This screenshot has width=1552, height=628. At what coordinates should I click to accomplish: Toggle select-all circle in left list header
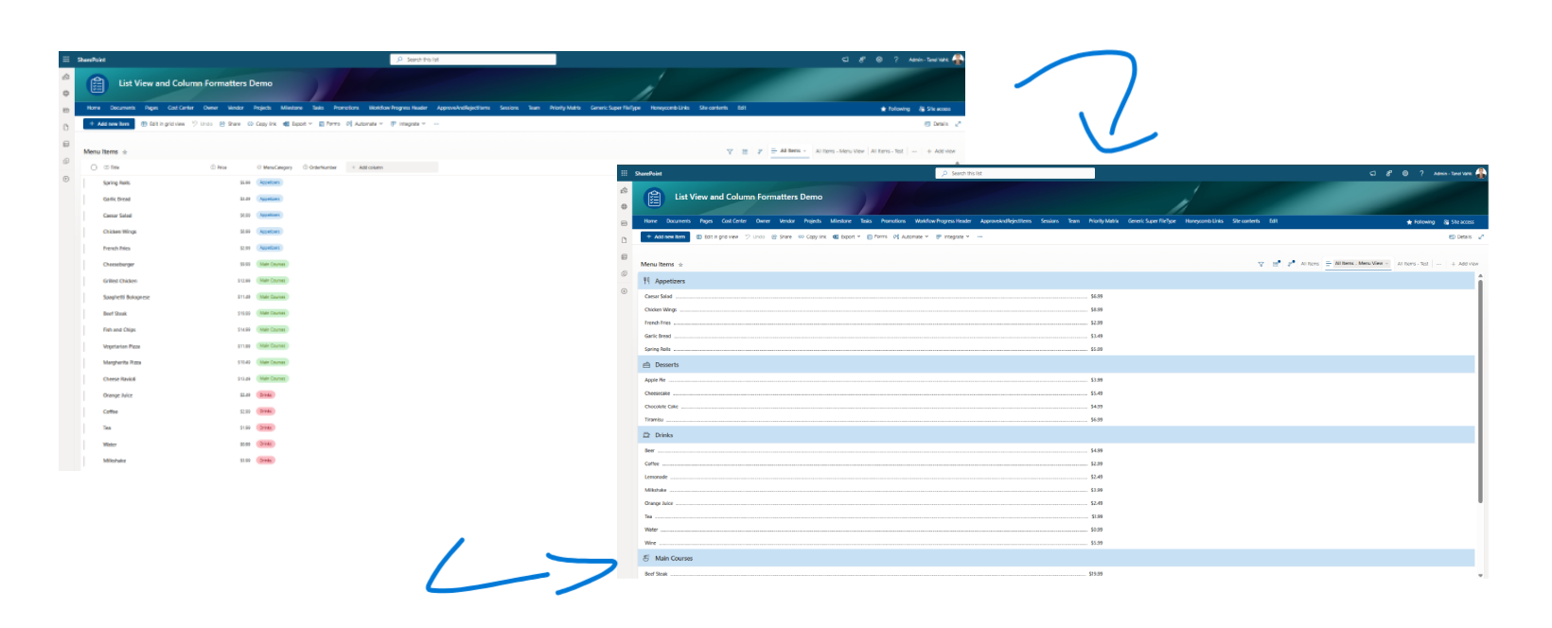click(94, 167)
